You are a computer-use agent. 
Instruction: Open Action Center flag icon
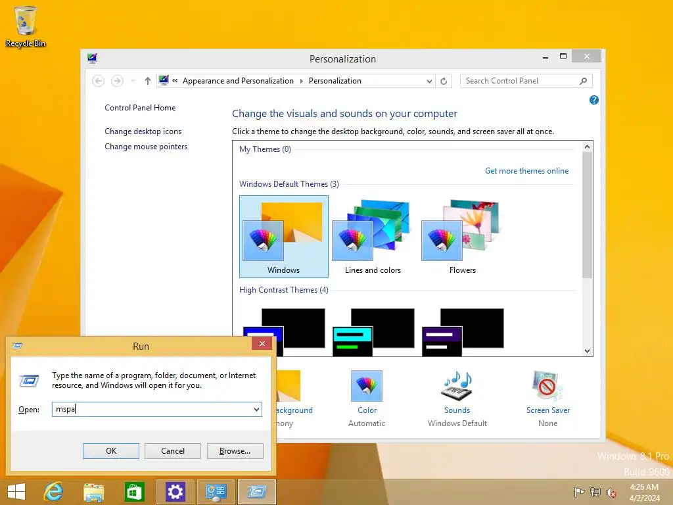(x=579, y=492)
